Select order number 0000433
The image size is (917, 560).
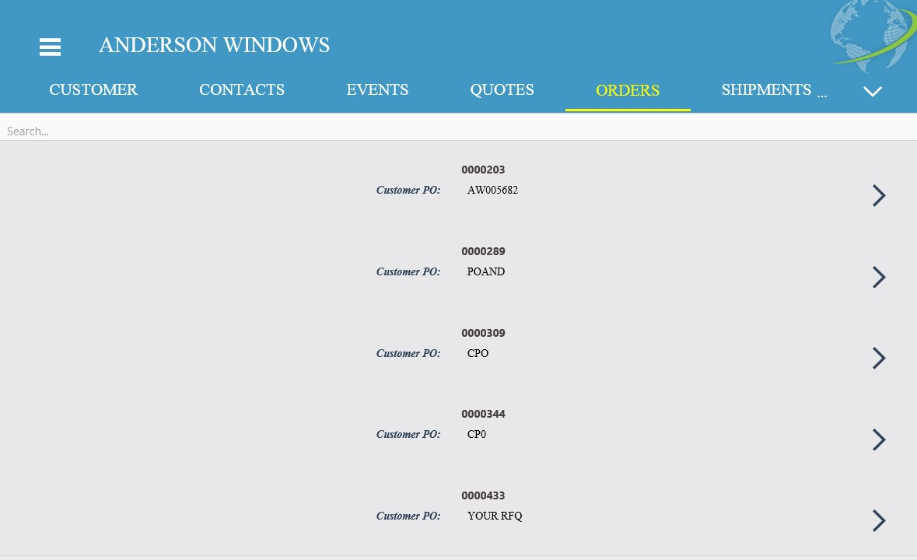(483, 495)
